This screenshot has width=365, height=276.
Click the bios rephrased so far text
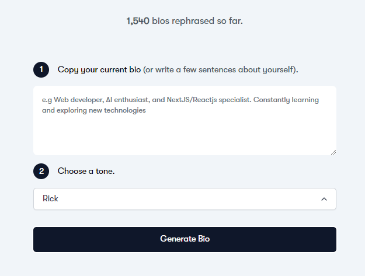[197, 21]
